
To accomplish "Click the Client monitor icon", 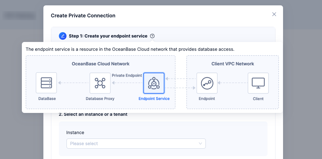I will coord(258,83).
